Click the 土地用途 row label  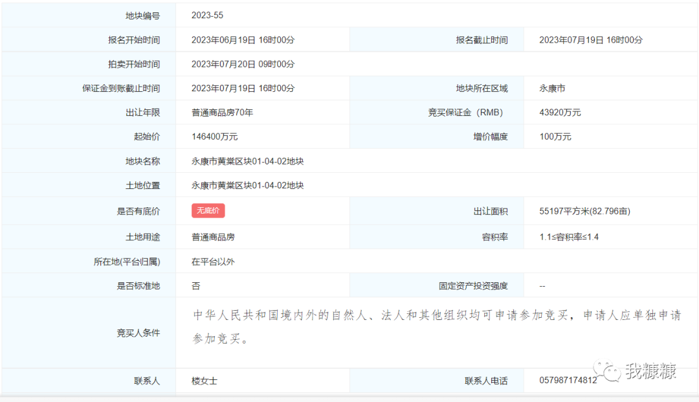142,237
